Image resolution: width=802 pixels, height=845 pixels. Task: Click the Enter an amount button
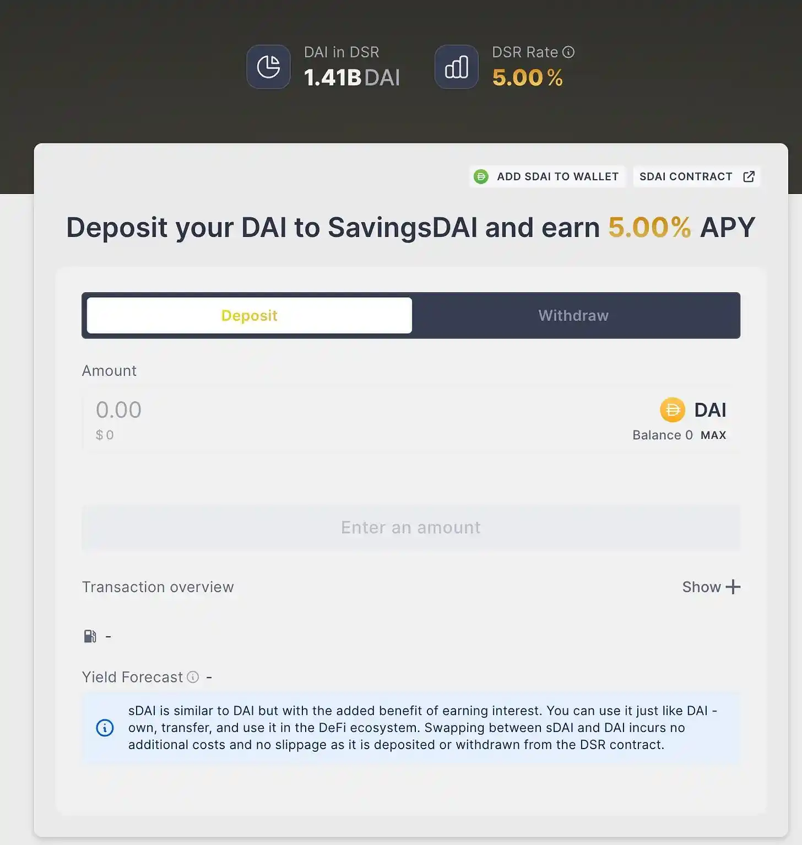pos(411,528)
